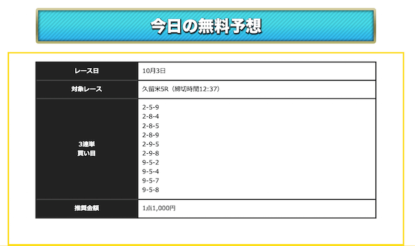This screenshot has height=246, width=415.
Task: Click the 9-5-2 betting combination
Action: pos(150,162)
